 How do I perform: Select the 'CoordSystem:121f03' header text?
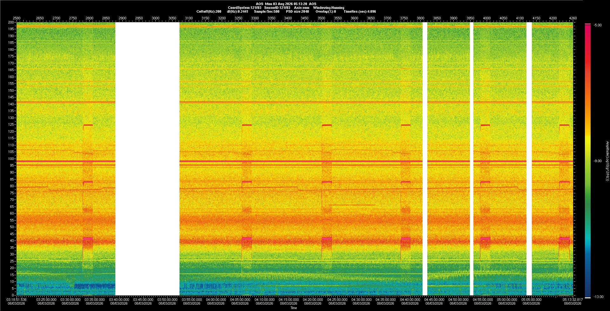245,8
